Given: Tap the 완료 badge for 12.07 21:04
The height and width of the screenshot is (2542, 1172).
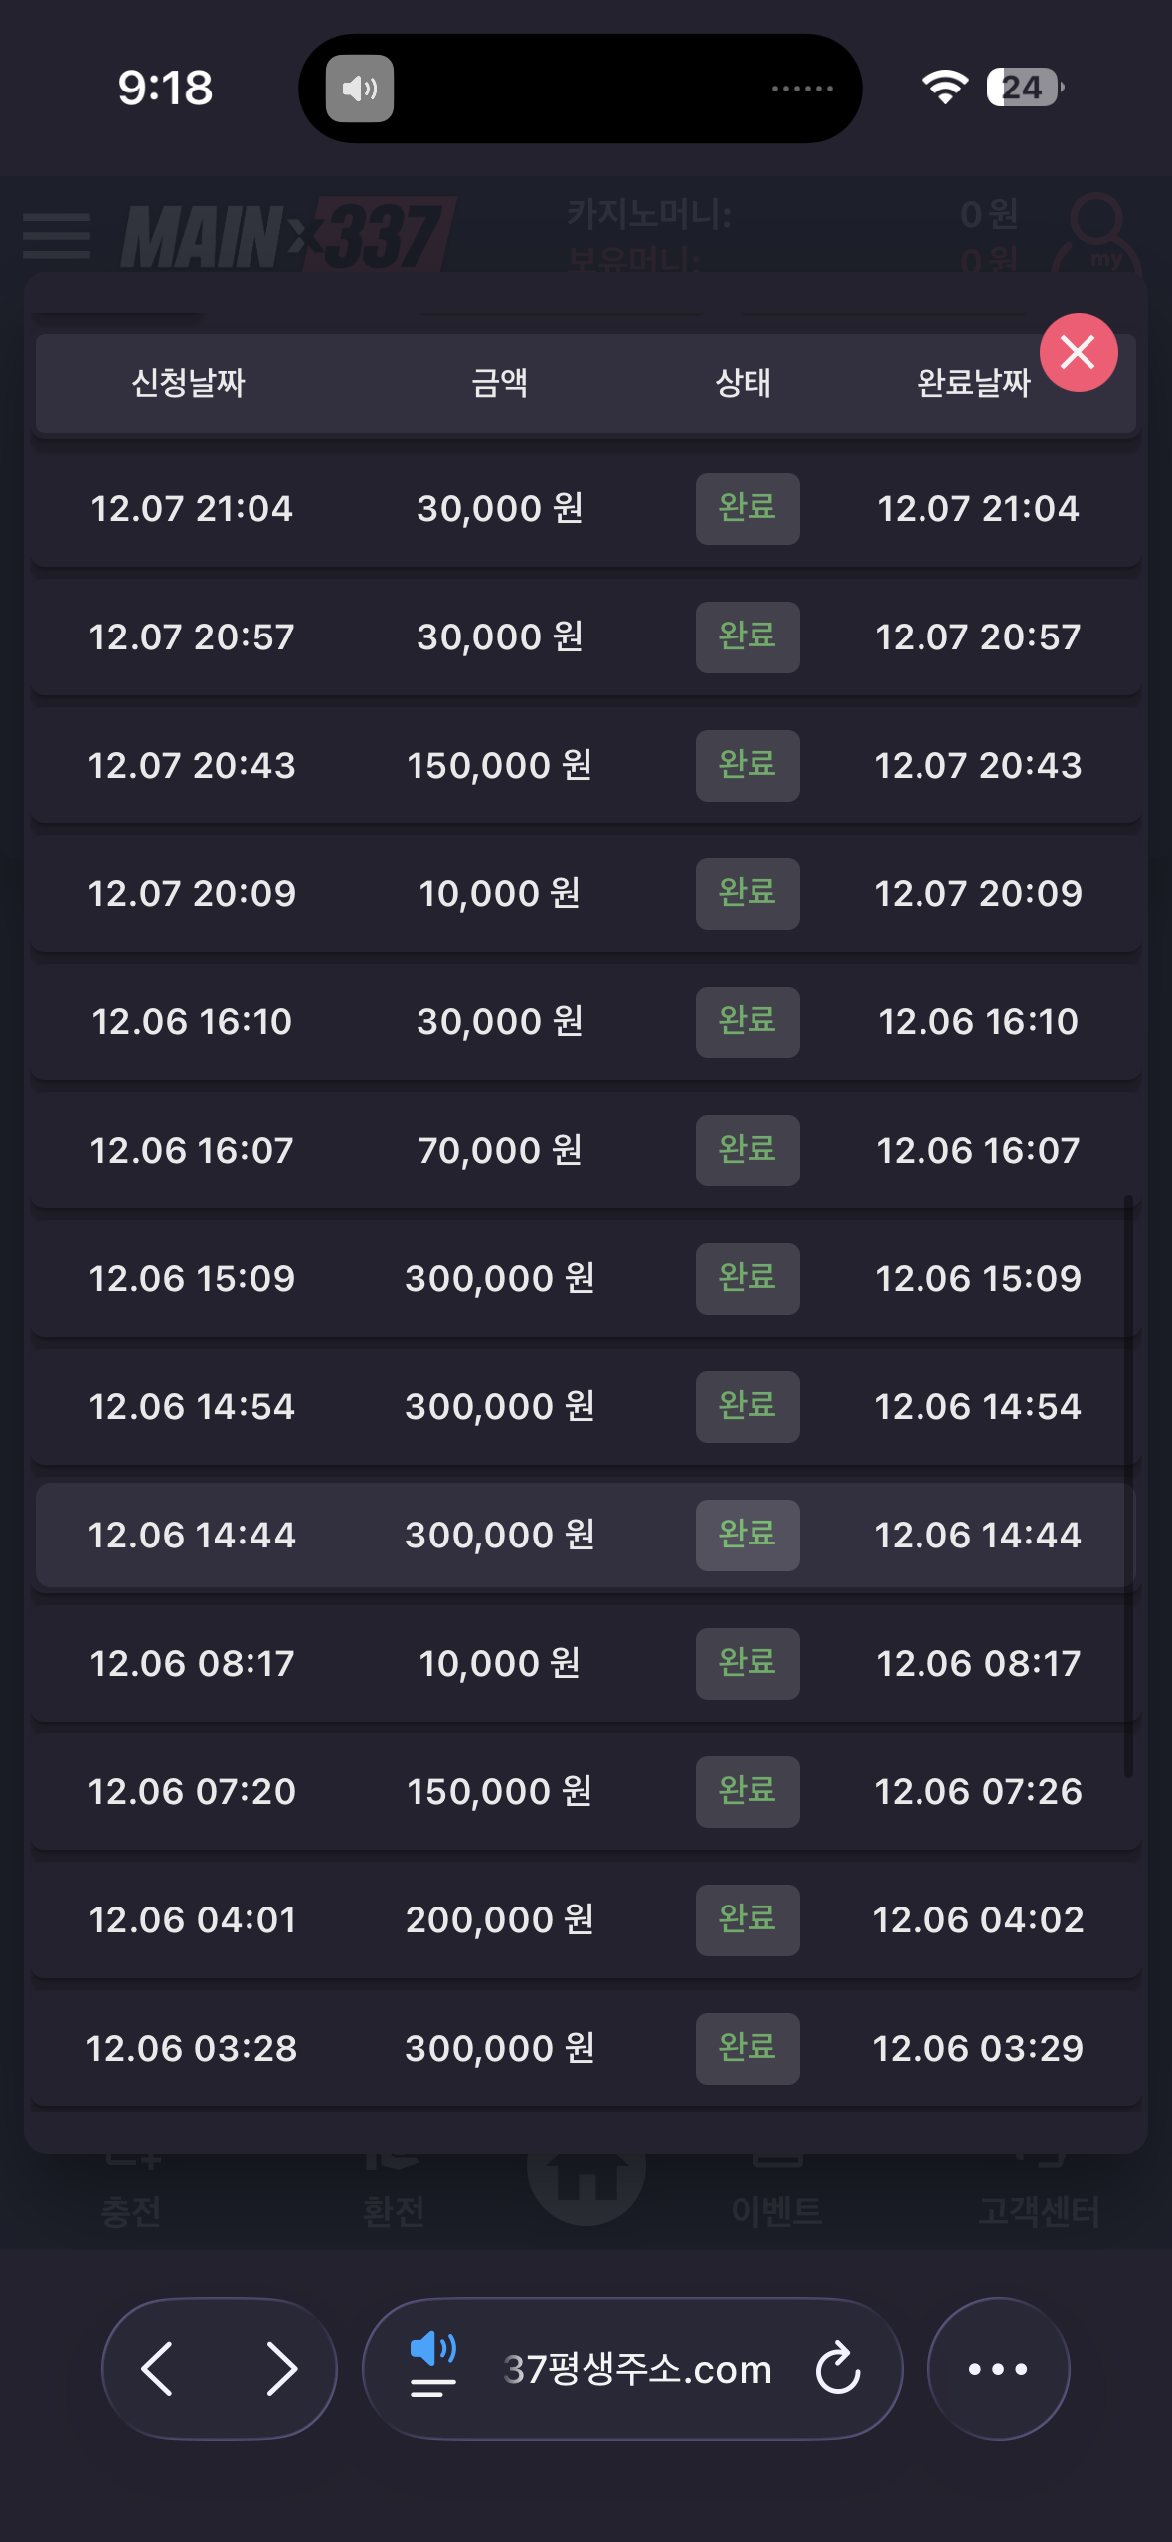Looking at the screenshot, I should (748, 509).
